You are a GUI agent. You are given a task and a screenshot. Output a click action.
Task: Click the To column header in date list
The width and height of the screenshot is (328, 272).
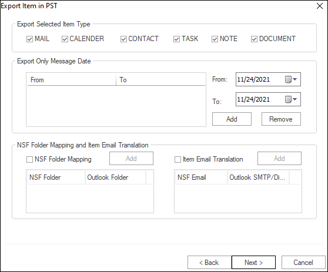(160, 80)
